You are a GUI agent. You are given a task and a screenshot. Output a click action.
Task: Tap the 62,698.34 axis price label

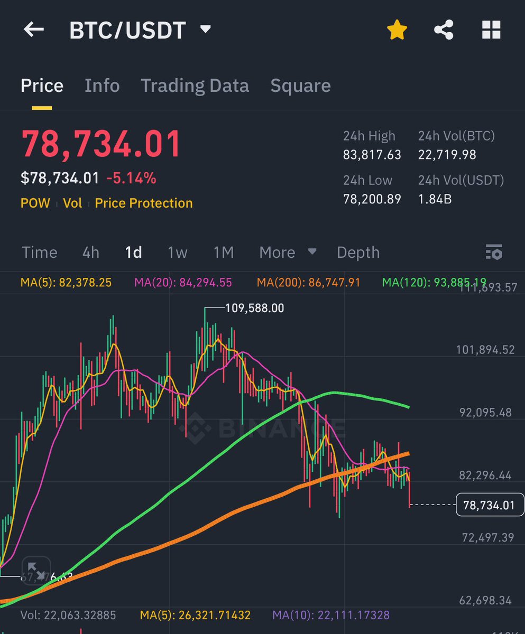(486, 600)
